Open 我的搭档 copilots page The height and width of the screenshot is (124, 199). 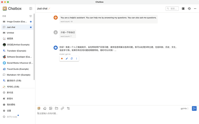coord(17,105)
